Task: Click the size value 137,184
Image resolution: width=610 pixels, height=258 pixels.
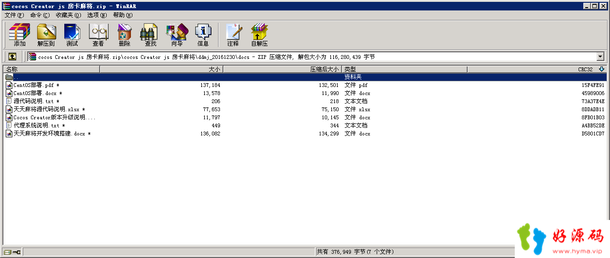Action: (x=210, y=85)
